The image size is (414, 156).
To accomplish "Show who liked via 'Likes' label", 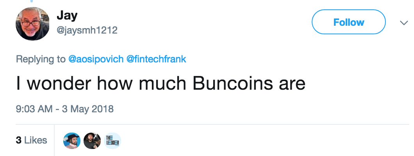I will tap(36, 140).
